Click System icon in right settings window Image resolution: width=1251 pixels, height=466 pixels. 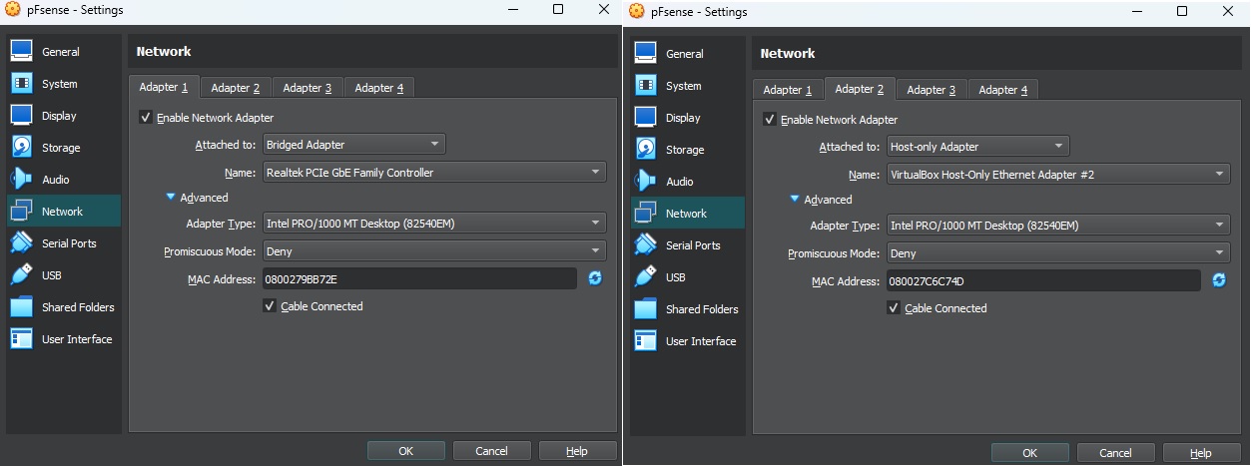tap(646, 85)
